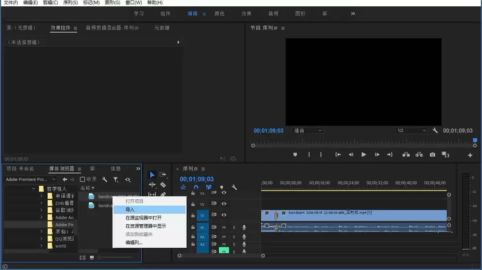
Task: Click the program monitor playhead marker
Action: pos(474,141)
